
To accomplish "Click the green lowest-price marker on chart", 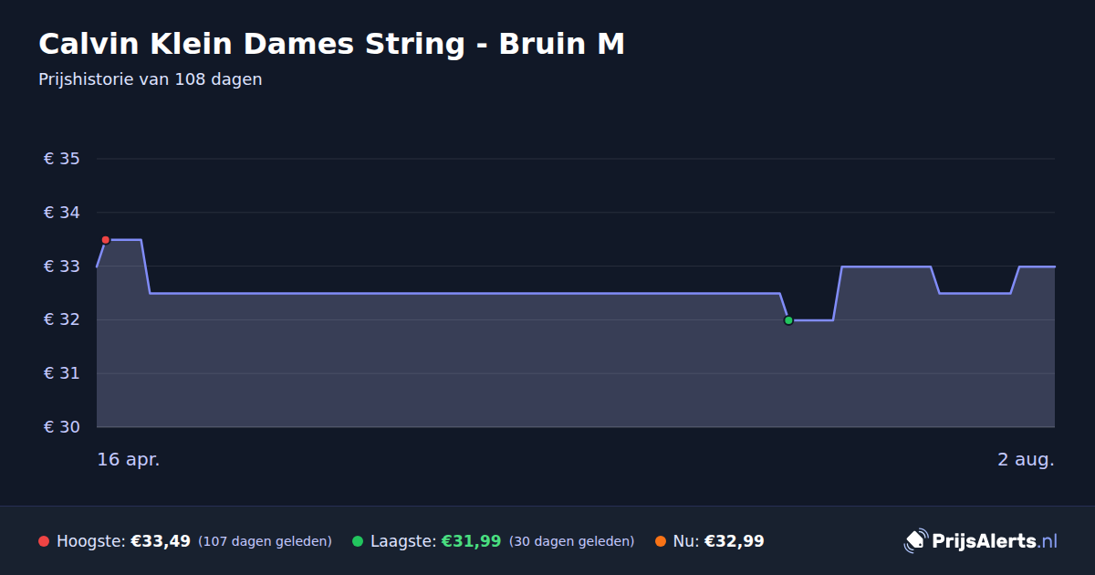I will click(x=788, y=320).
